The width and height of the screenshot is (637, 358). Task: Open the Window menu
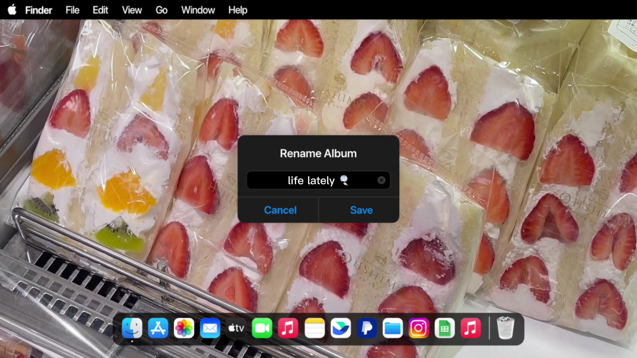(198, 10)
